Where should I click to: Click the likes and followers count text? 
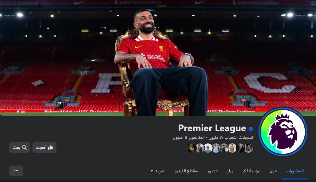[213, 137]
